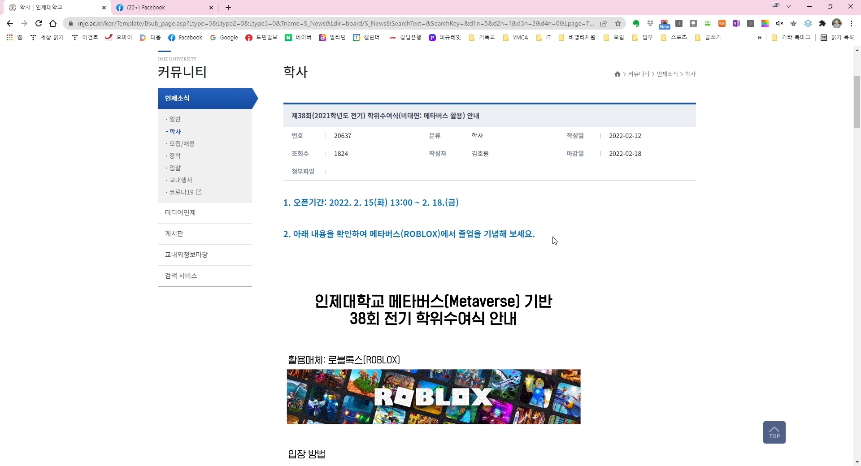The width and height of the screenshot is (861, 466).
Task: Open the Apps grid bookmark
Action: pyautogui.click(x=14, y=37)
